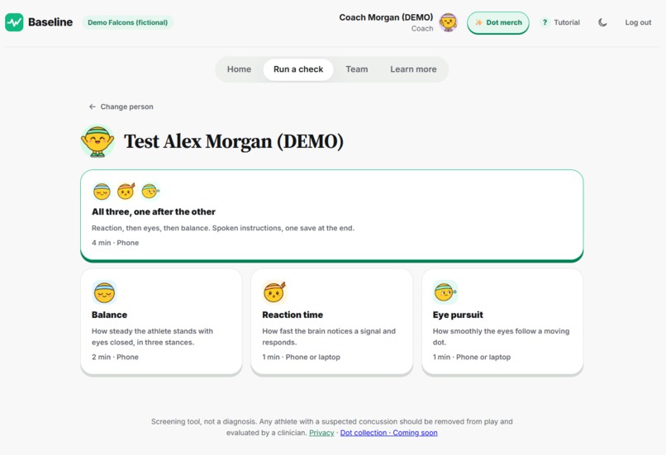Click the Baseline pulse logo icon
Screen dimensions: 666x455
tap(14, 22)
